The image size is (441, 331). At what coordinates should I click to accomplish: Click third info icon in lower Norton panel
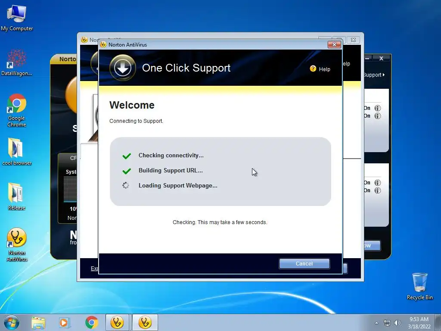click(378, 183)
